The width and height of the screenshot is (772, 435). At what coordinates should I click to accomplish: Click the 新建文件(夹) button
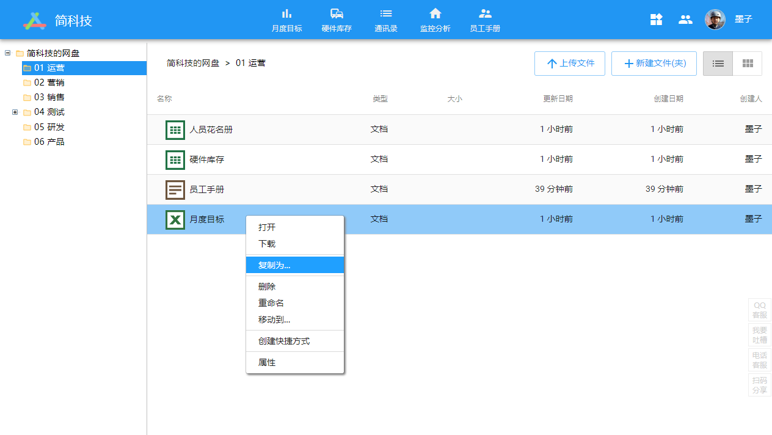point(654,64)
